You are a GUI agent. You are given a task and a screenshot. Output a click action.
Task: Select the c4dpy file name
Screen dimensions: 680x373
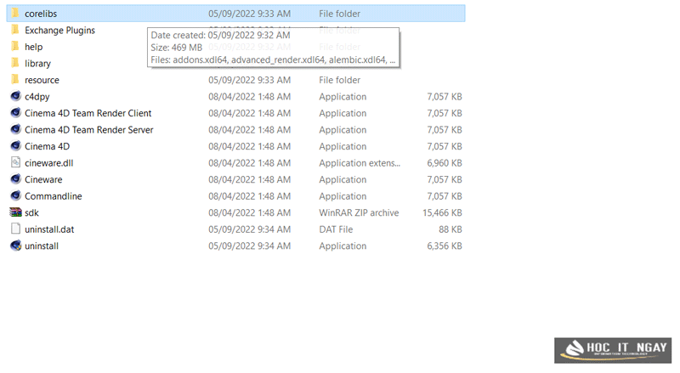tap(37, 97)
